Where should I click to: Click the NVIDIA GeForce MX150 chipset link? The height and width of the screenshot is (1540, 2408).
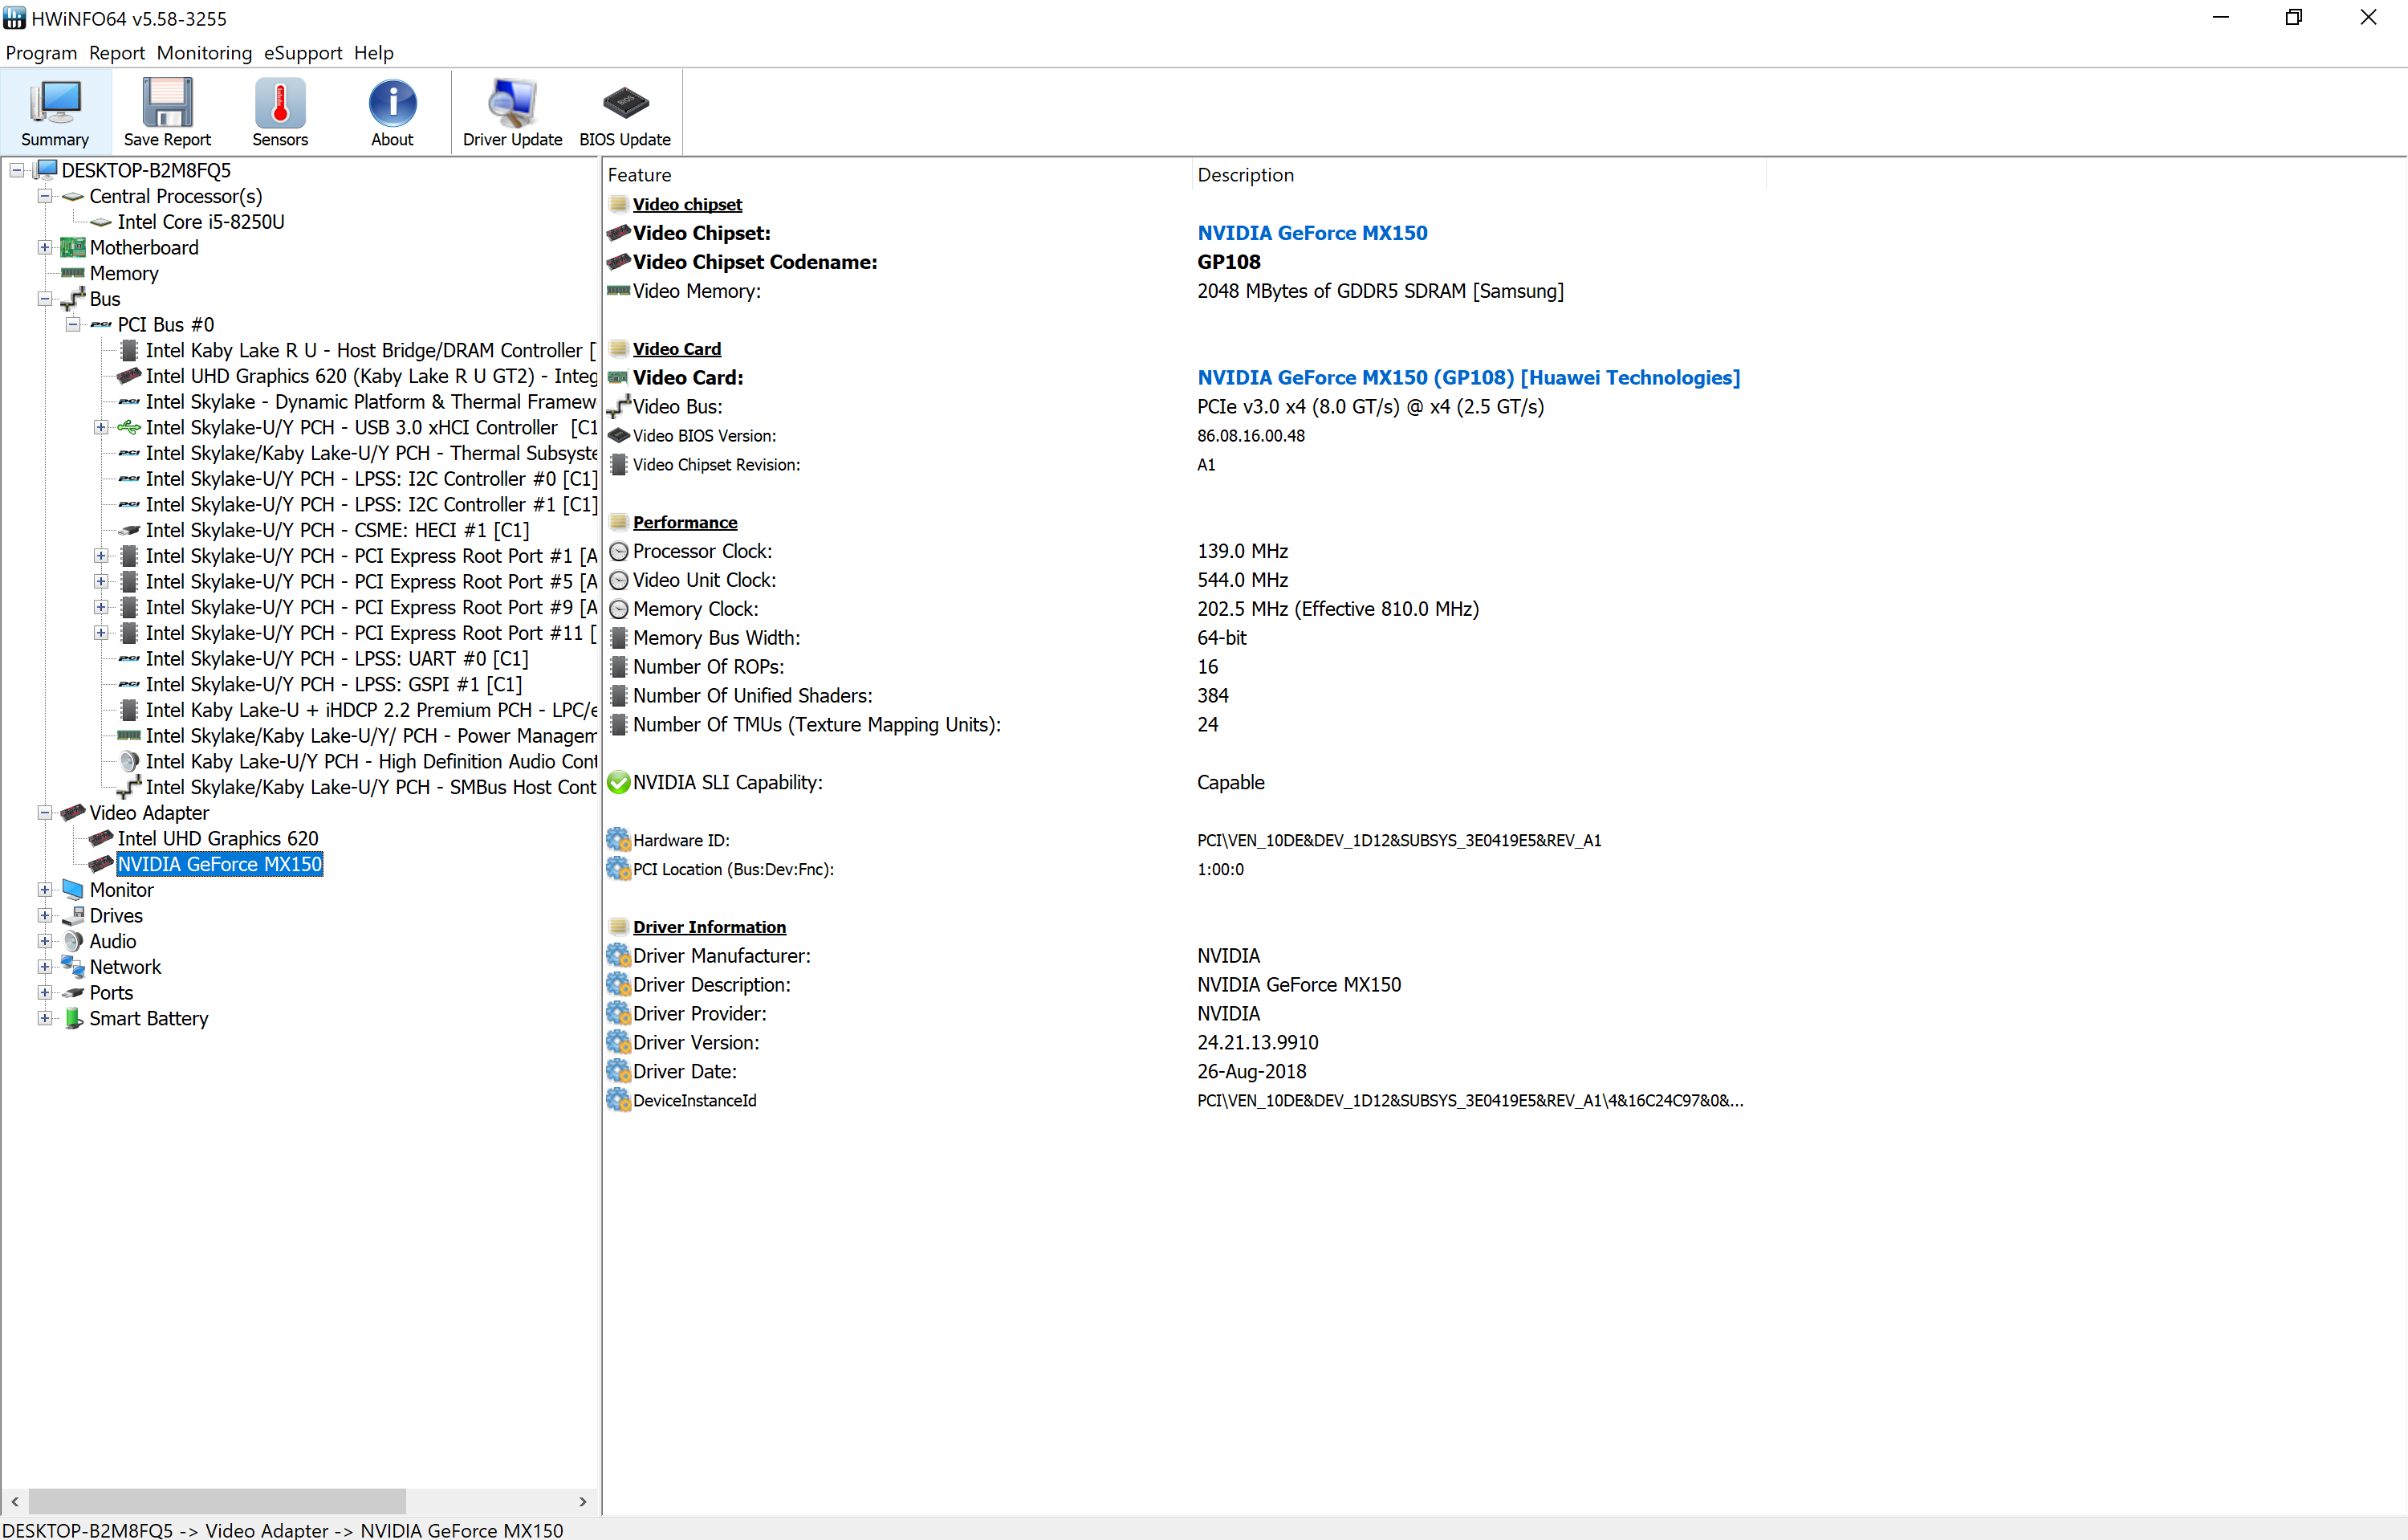(1312, 233)
